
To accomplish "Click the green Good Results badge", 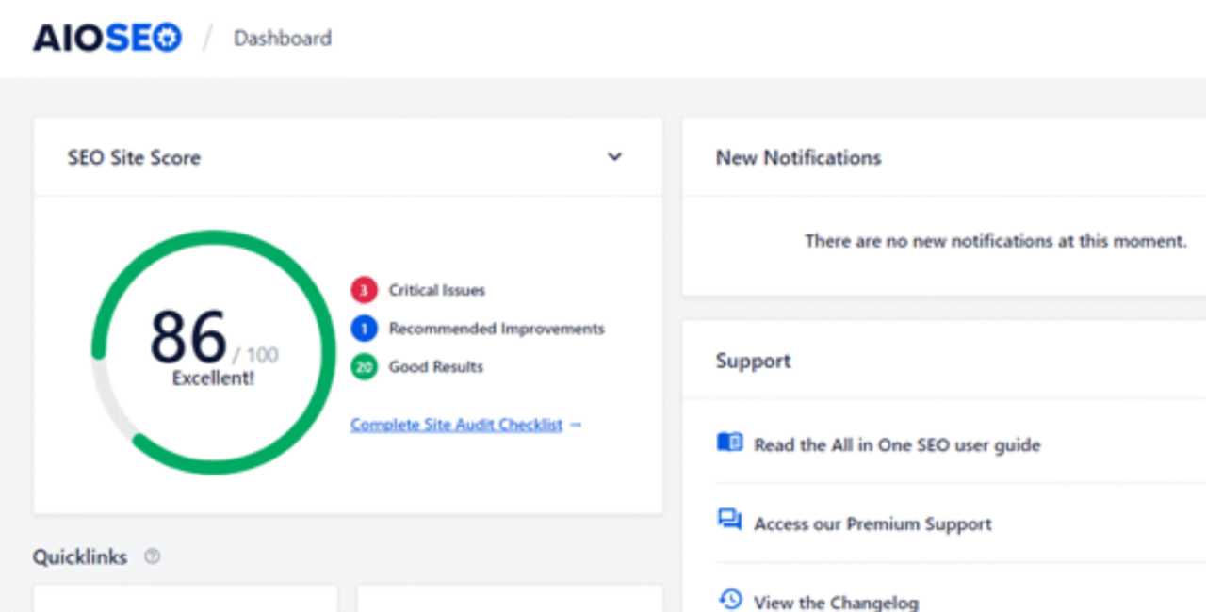I will 364,366.
